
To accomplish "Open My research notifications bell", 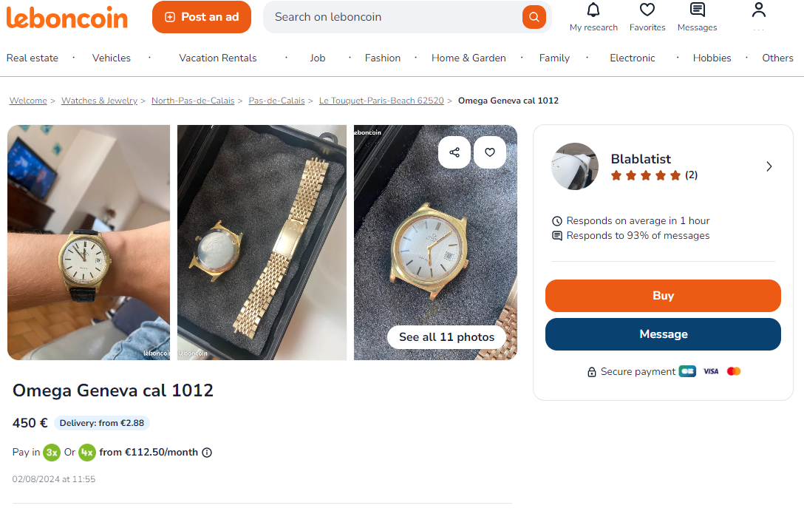I will [593, 10].
